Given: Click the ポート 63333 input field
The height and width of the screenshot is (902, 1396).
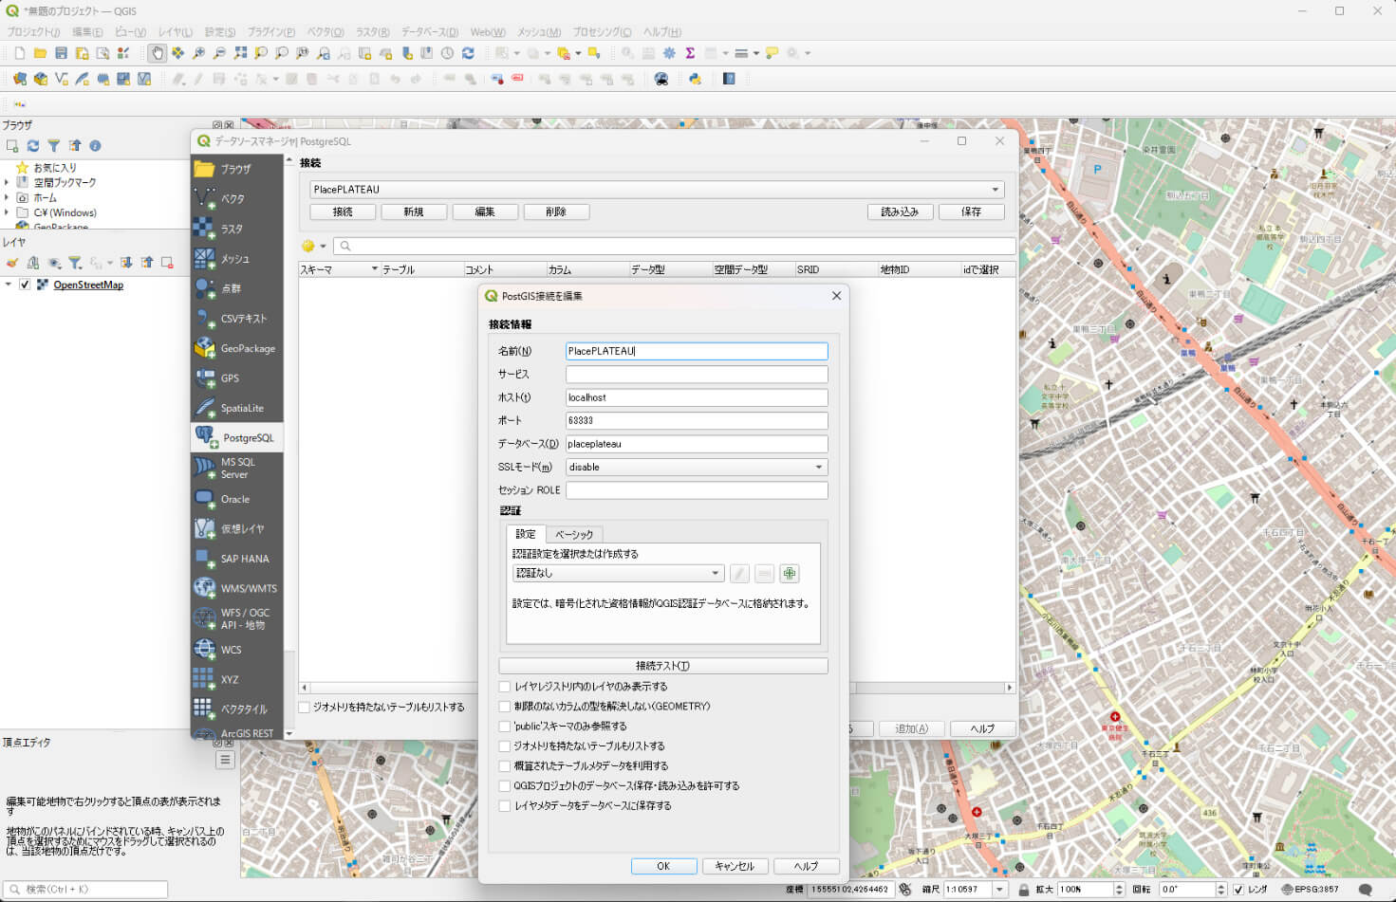Looking at the screenshot, I should 697,420.
